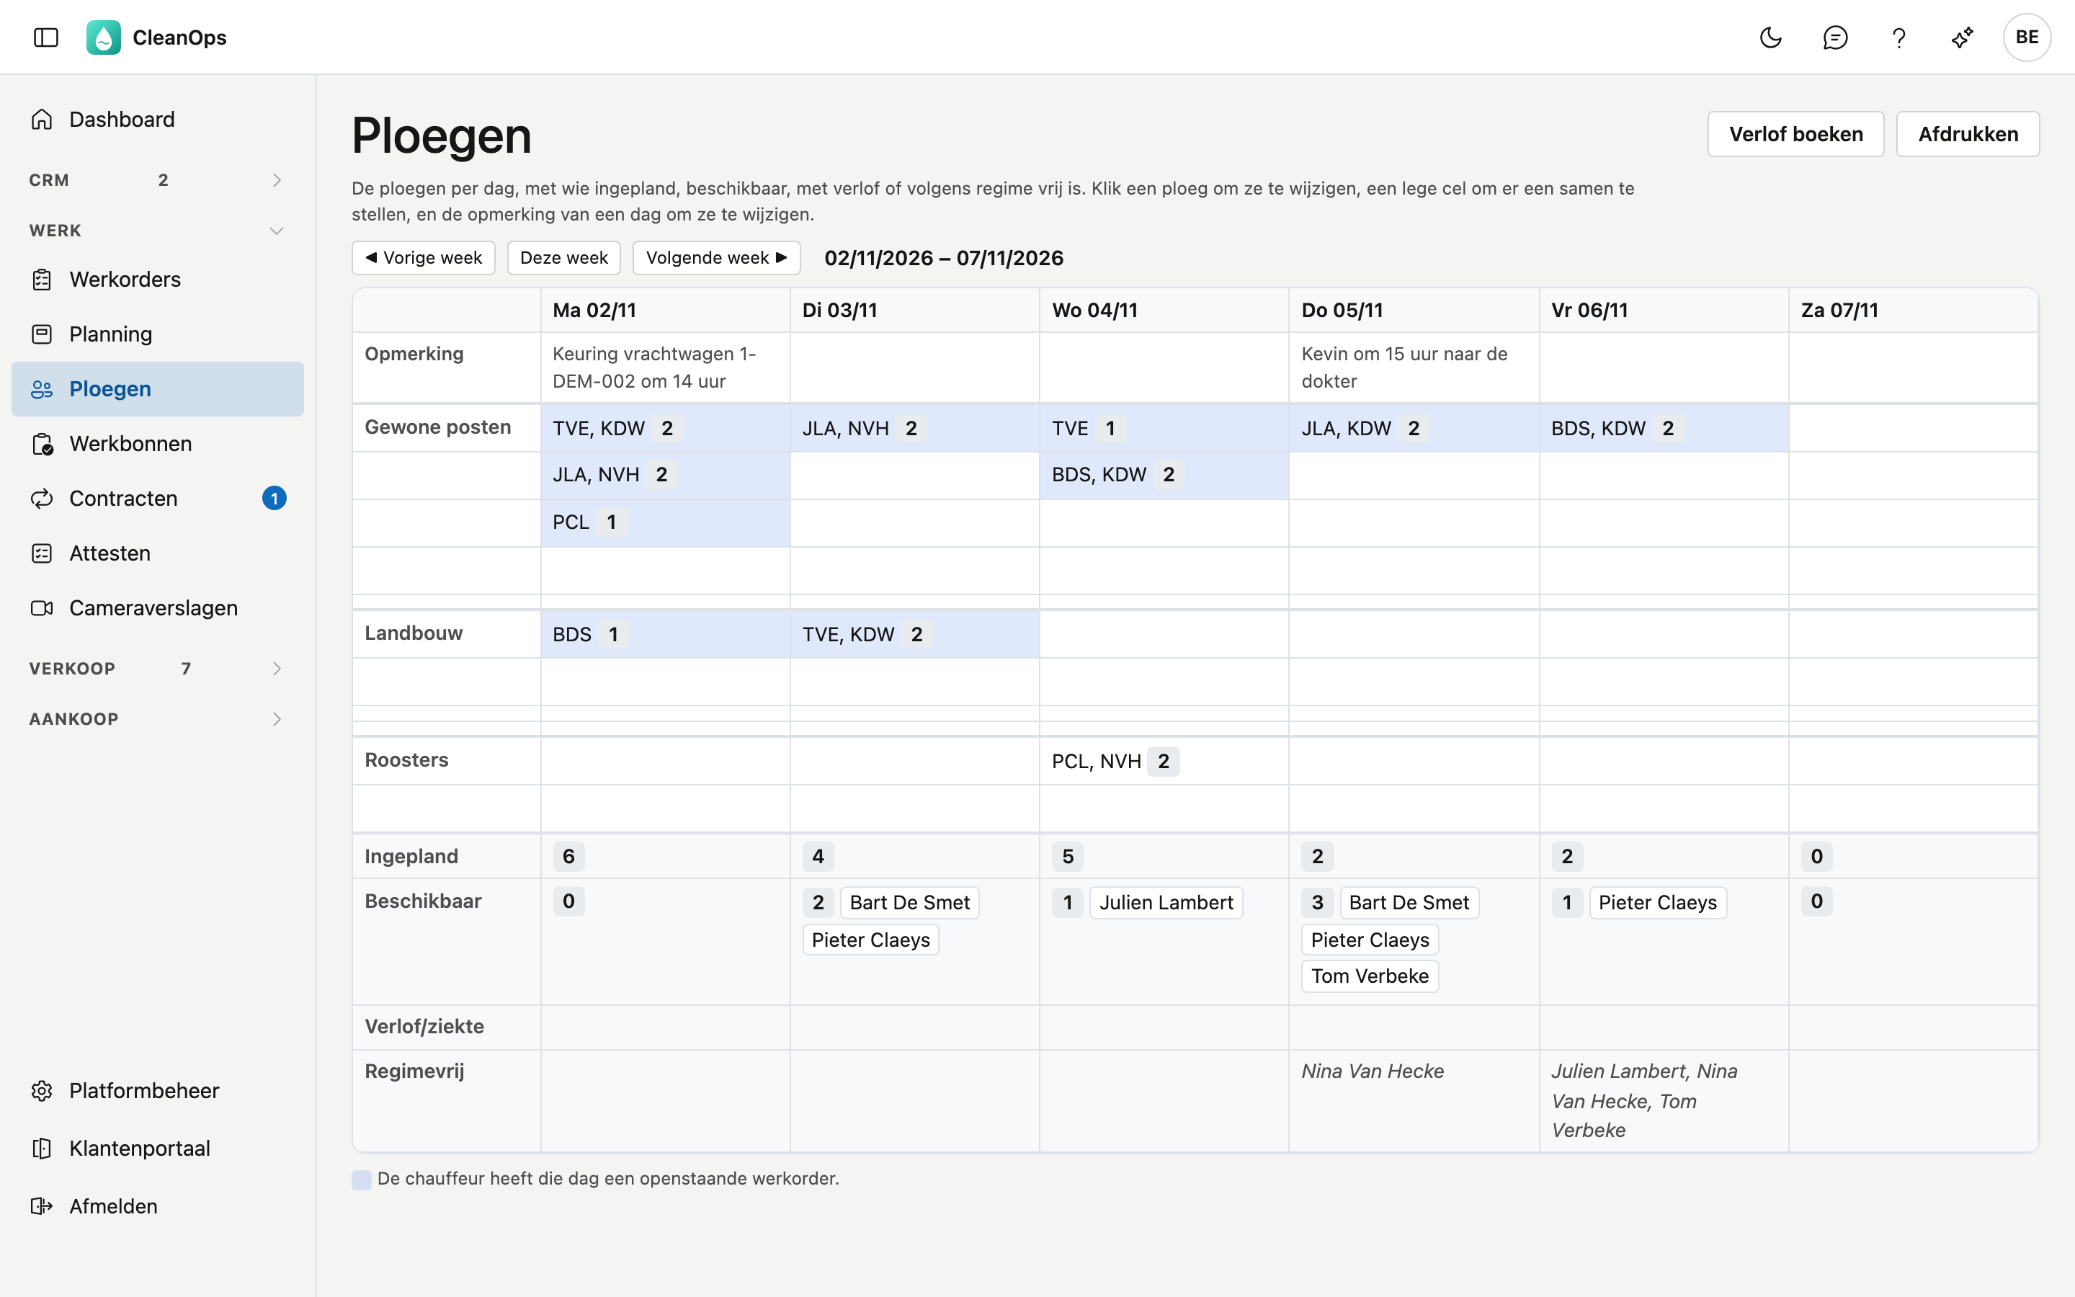The width and height of the screenshot is (2075, 1297).
Task: Toggle the sidebar panel icon
Action: tap(45, 37)
